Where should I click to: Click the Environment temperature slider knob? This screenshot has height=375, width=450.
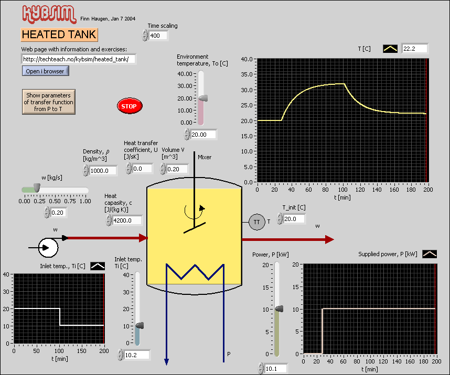(x=201, y=98)
